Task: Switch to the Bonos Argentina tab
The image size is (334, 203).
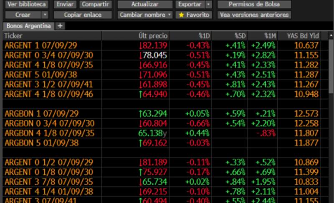Action: [x=28, y=26]
